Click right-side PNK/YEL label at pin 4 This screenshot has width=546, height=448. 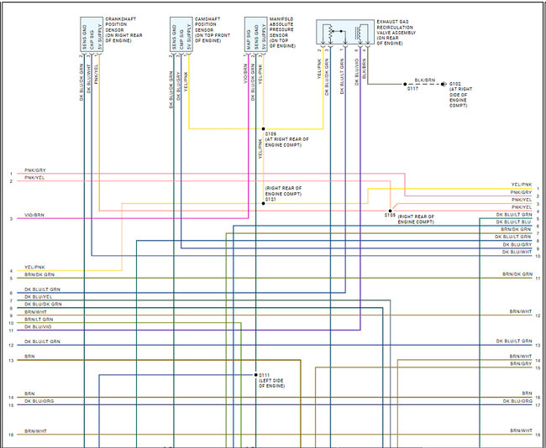pyautogui.click(x=522, y=207)
